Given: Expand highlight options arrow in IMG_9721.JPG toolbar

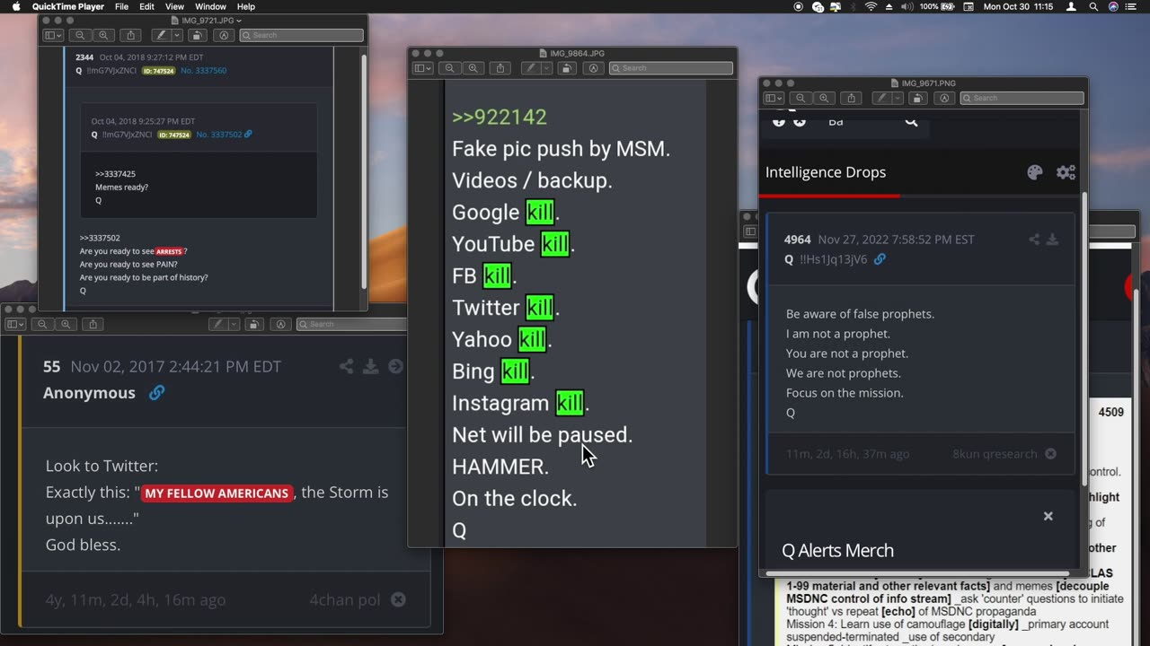Looking at the screenshot, I should 177,35.
